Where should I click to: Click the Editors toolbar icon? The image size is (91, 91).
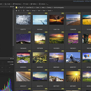(31, 4)
